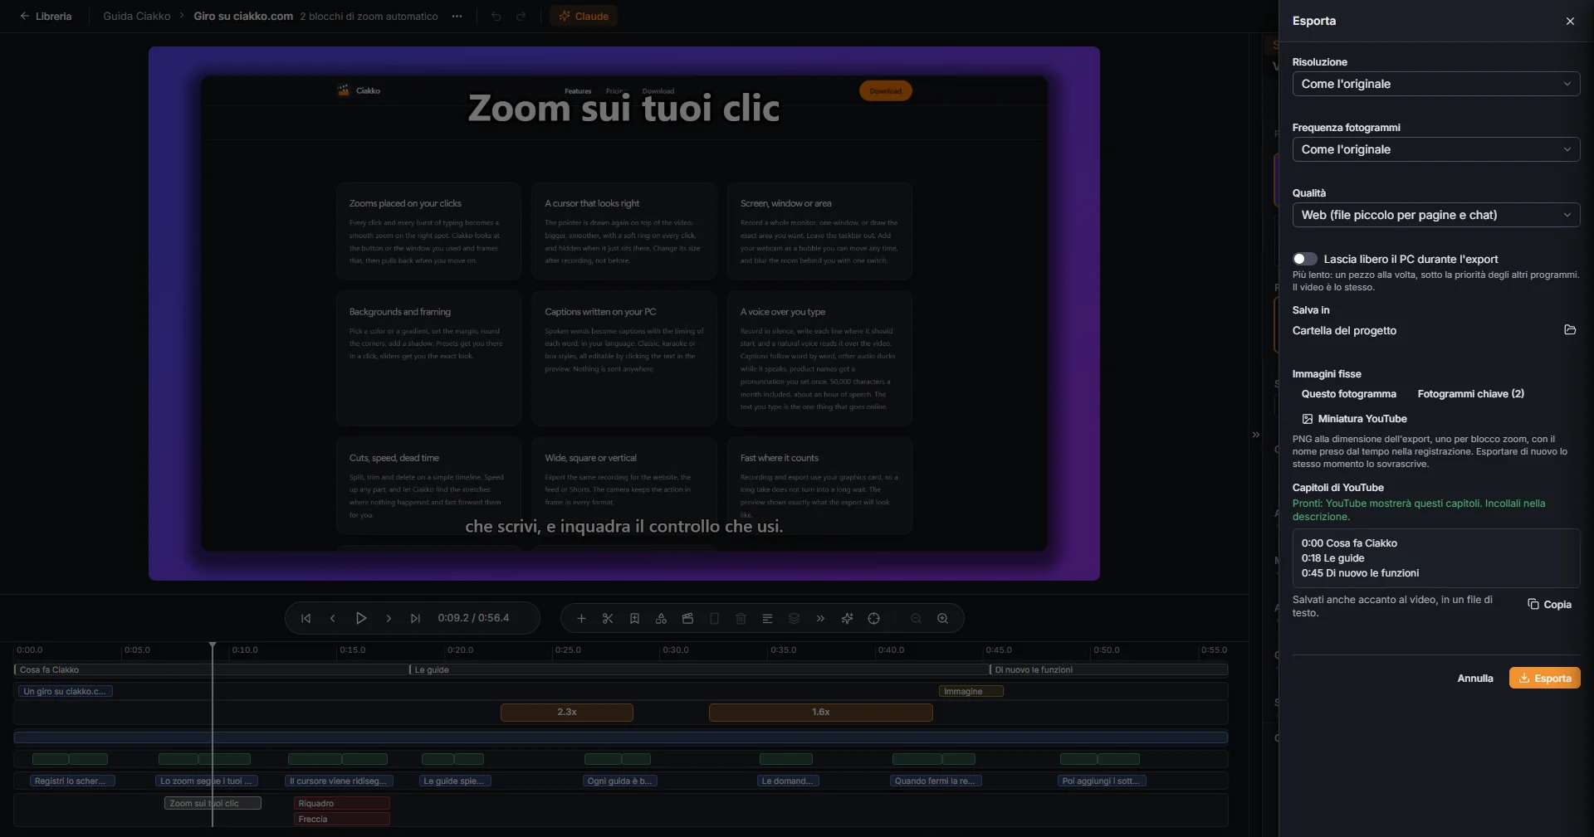
Task: Close the Esporta panel
Action: (1569, 21)
